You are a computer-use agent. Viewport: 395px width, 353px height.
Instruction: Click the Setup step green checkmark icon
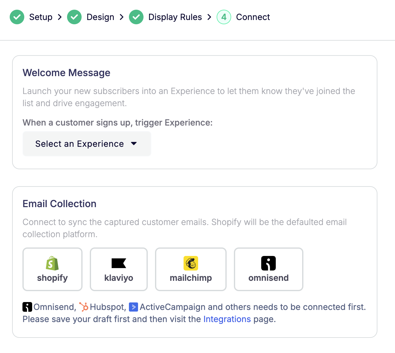pos(17,17)
